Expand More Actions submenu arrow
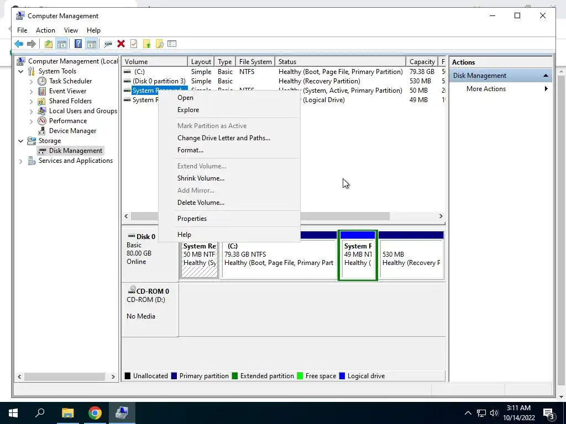This screenshot has height=424, width=566. [x=546, y=89]
